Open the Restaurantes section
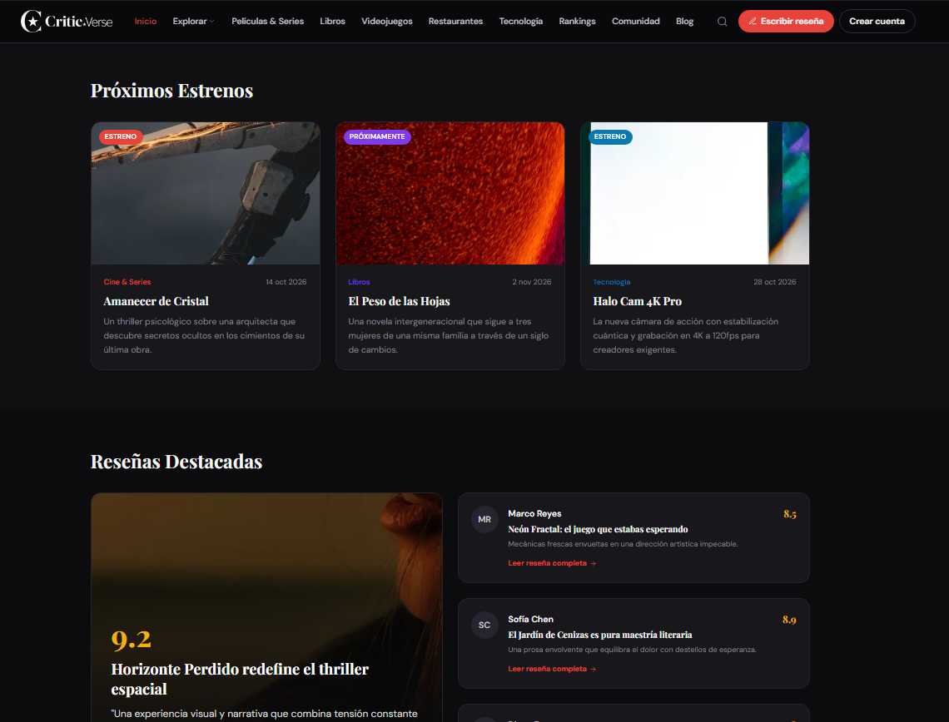The width and height of the screenshot is (949, 722). pyautogui.click(x=455, y=21)
